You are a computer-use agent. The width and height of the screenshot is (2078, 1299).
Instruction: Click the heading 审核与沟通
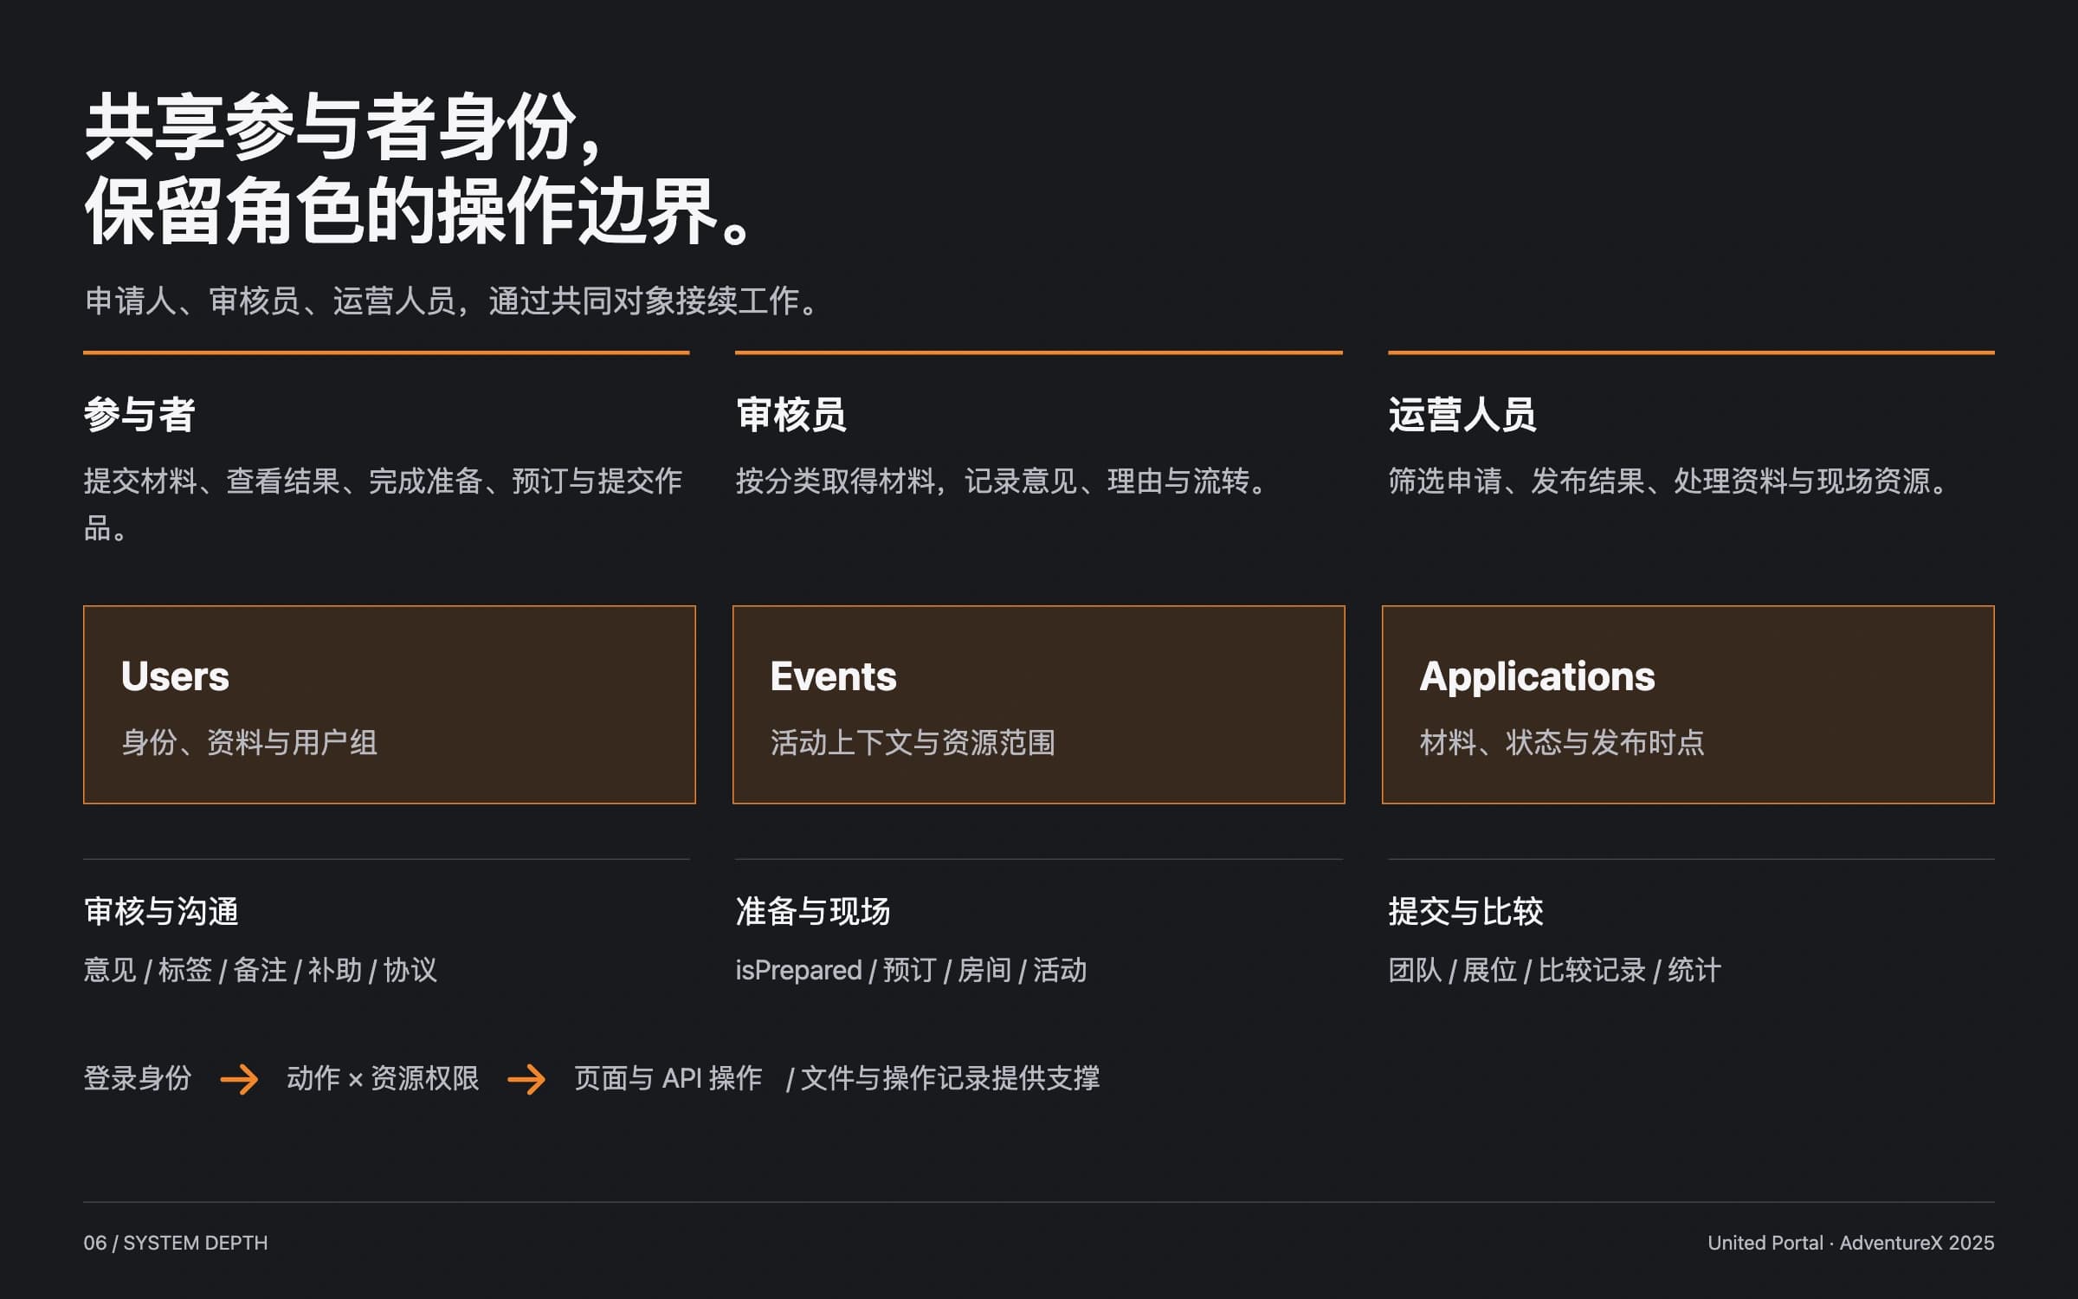click(x=161, y=911)
